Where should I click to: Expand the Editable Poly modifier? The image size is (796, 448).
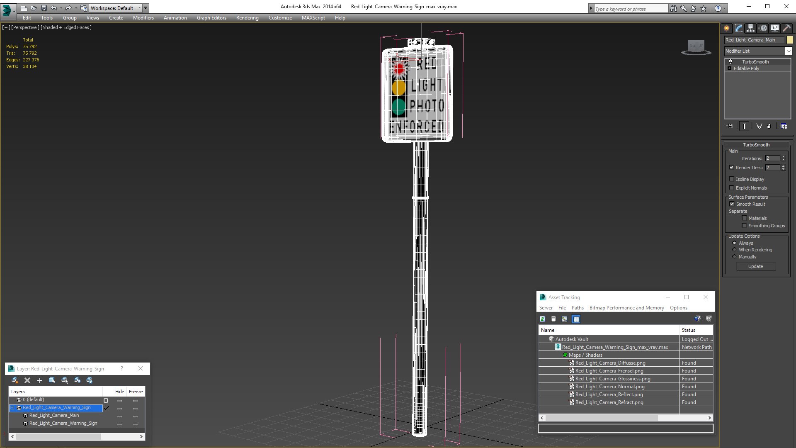pos(729,68)
